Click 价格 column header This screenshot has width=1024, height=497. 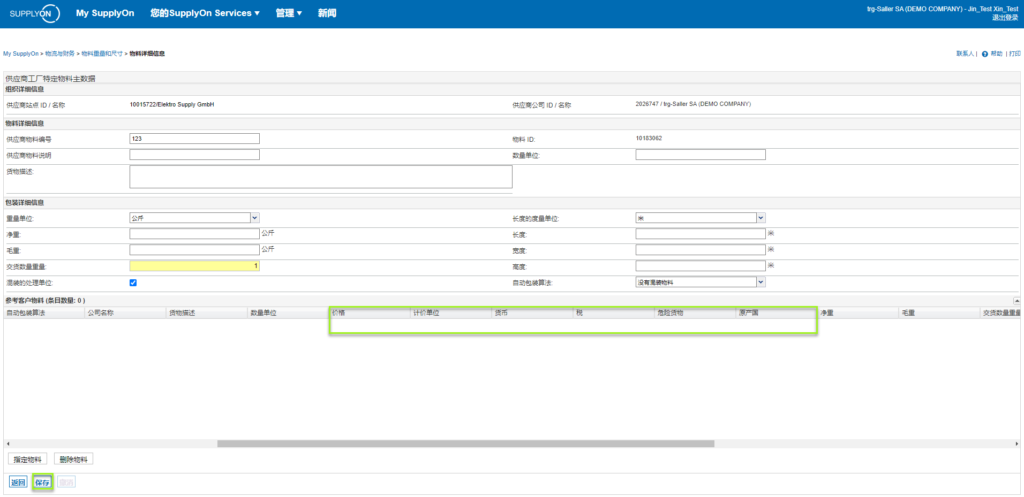[x=370, y=312]
